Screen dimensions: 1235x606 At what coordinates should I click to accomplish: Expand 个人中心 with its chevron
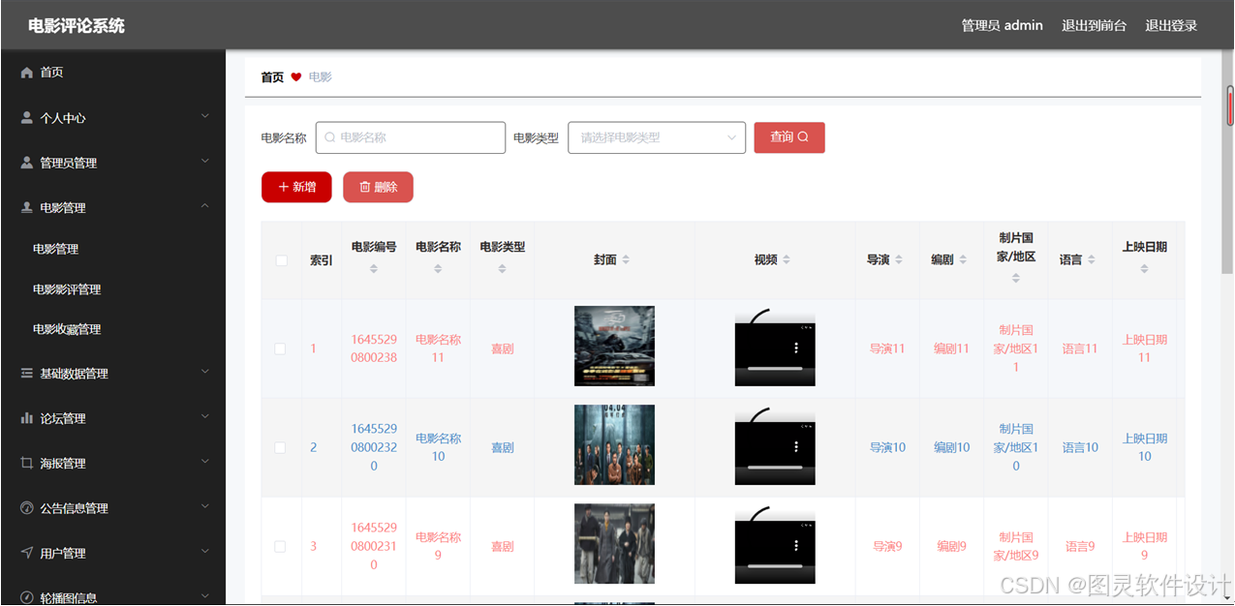click(x=204, y=116)
